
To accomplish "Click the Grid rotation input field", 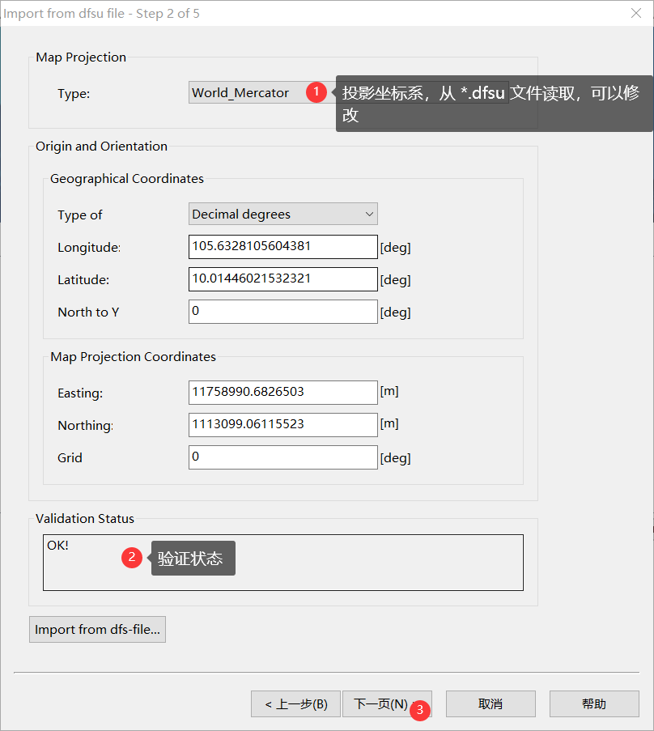I will click(x=283, y=457).
